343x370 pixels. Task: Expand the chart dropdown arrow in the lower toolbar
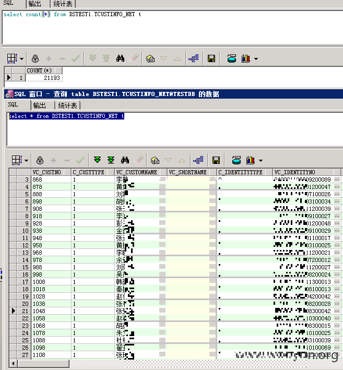click(x=261, y=161)
